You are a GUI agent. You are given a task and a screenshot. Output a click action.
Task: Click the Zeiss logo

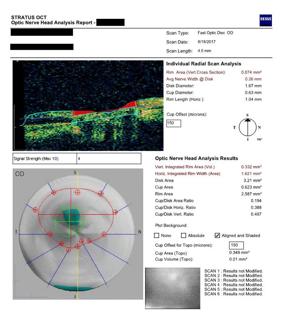click(265, 20)
